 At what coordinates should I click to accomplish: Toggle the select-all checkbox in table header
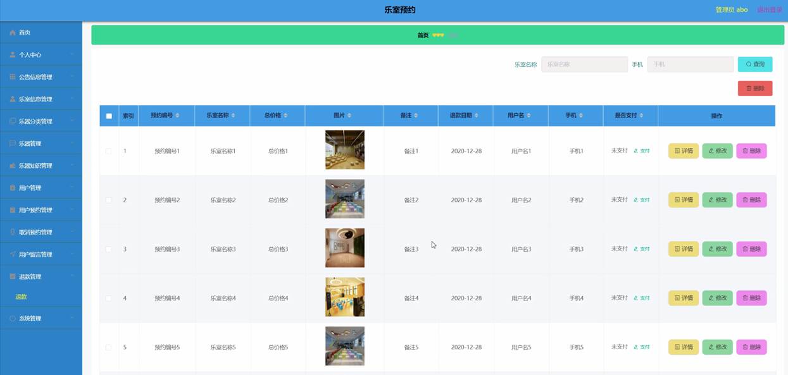(x=109, y=116)
